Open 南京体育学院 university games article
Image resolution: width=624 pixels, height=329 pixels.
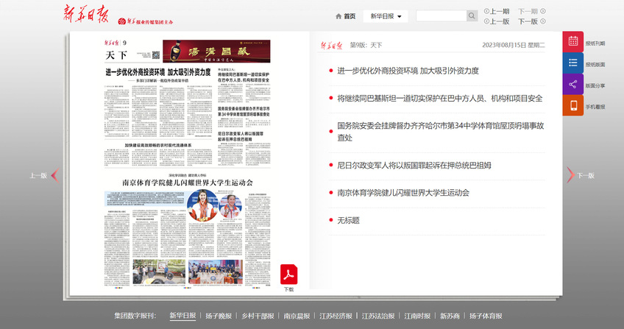(x=403, y=193)
